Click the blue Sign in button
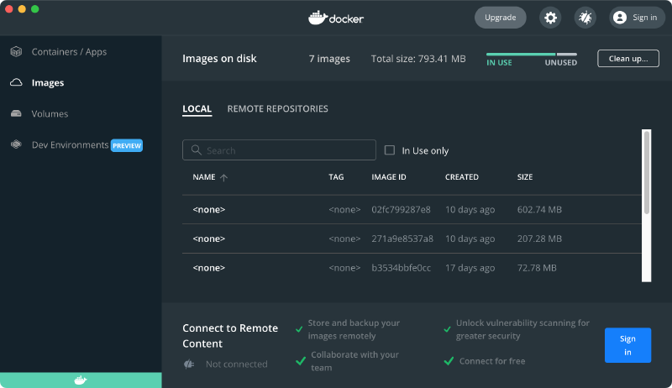The width and height of the screenshot is (672, 388). click(x=627, y=345)
